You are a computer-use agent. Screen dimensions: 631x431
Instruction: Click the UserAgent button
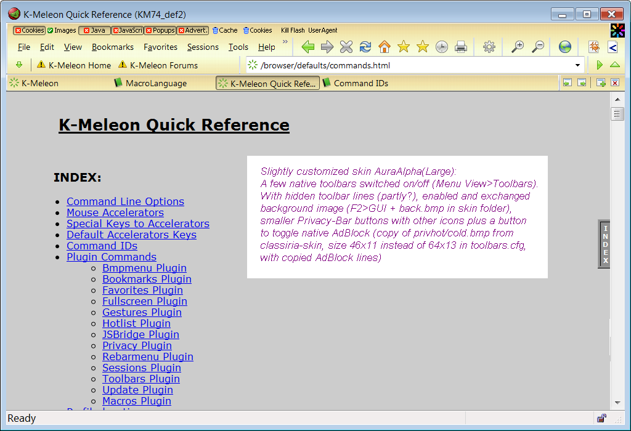pos(323,30)
